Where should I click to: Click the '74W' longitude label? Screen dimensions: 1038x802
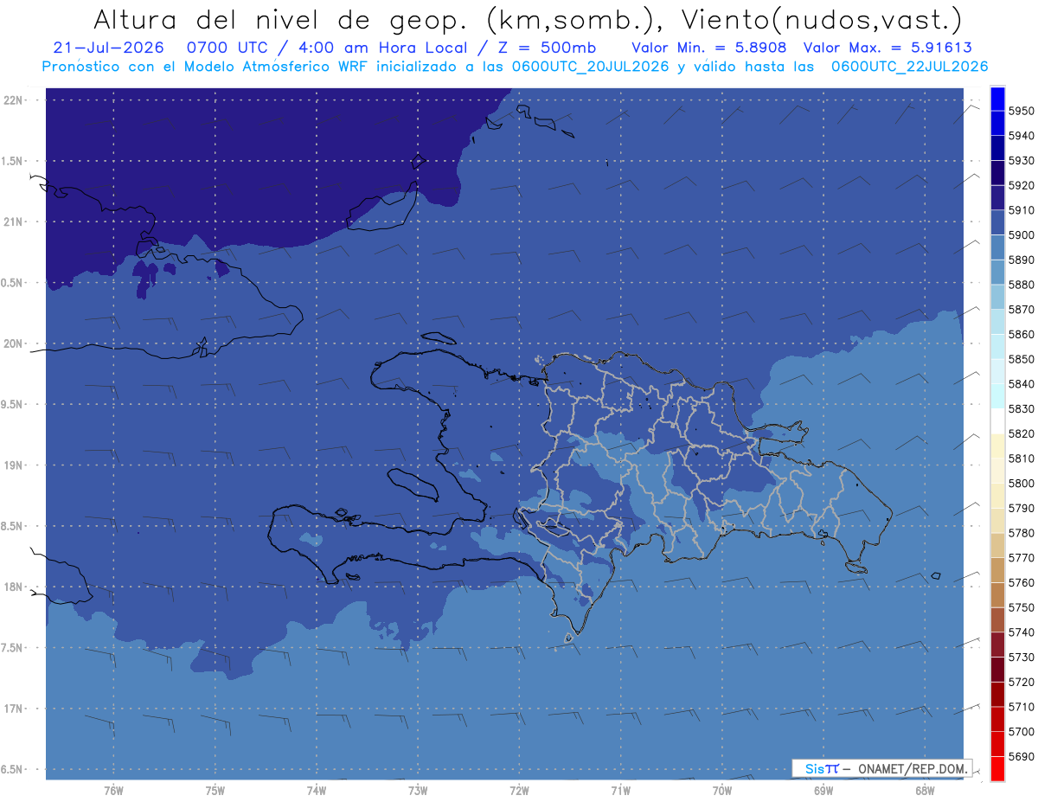[316, 790]
